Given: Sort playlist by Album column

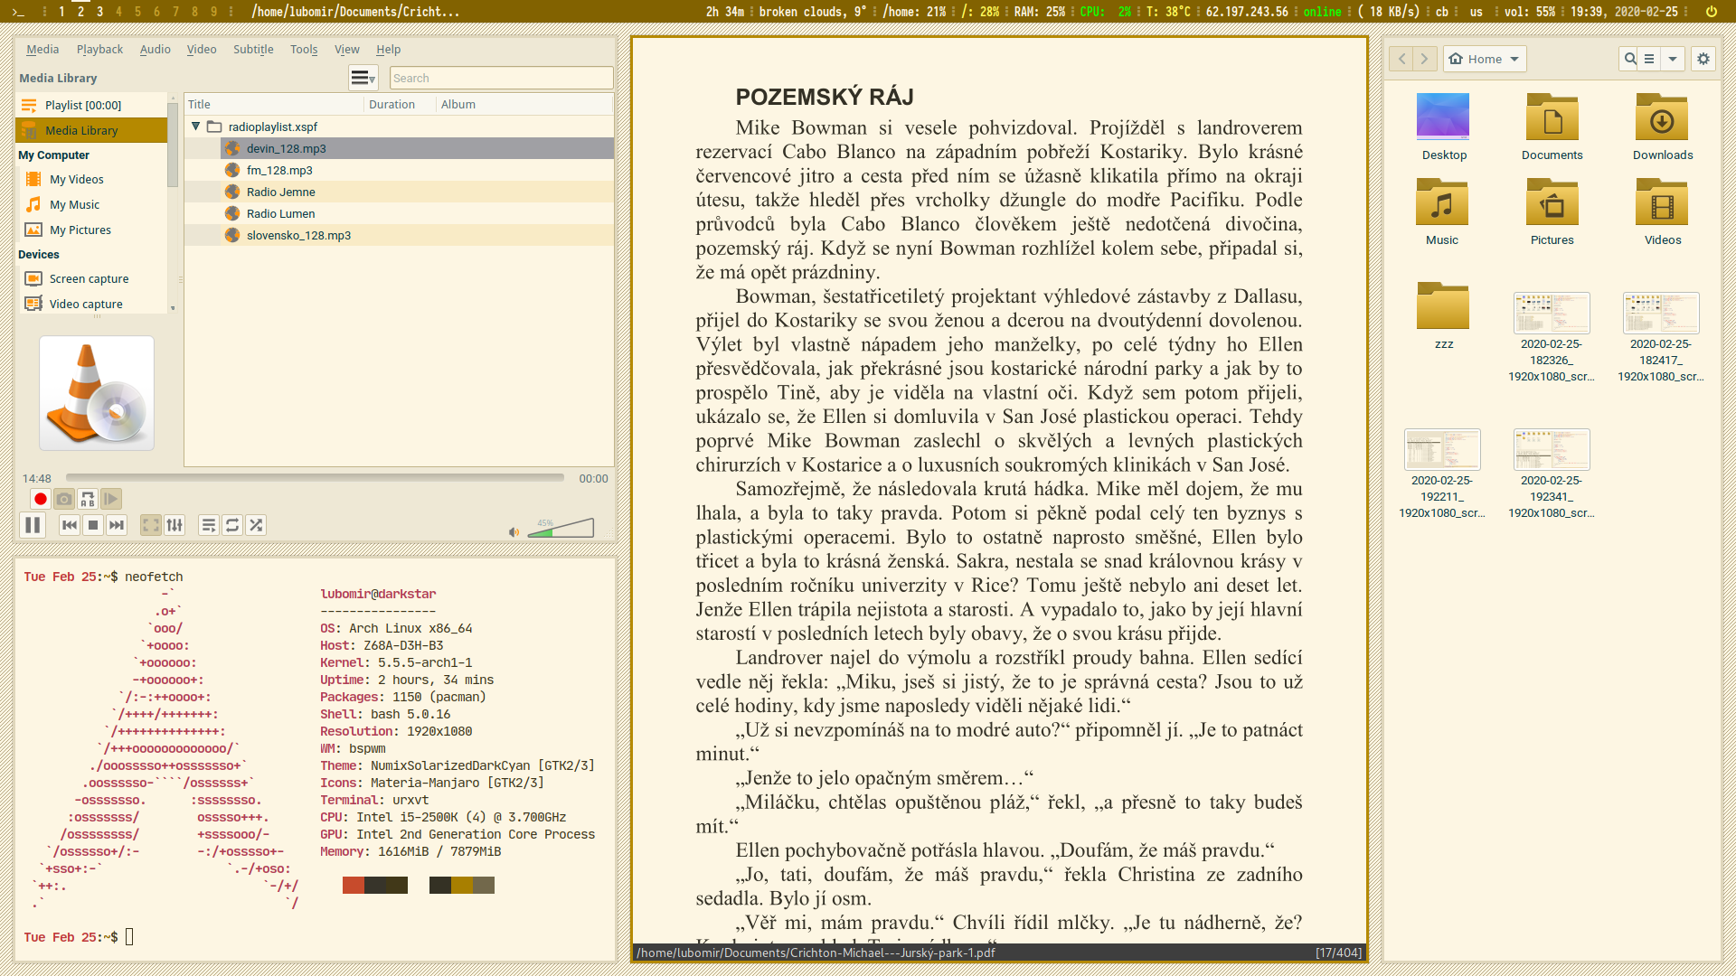Looking at the screenshot, I should (x=525, y=104).
